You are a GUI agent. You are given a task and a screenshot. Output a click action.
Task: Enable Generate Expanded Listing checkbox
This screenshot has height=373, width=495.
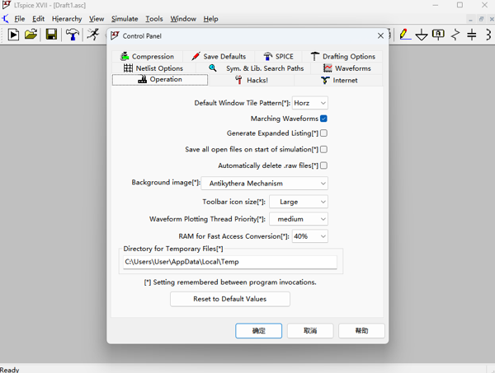point(323,133)
